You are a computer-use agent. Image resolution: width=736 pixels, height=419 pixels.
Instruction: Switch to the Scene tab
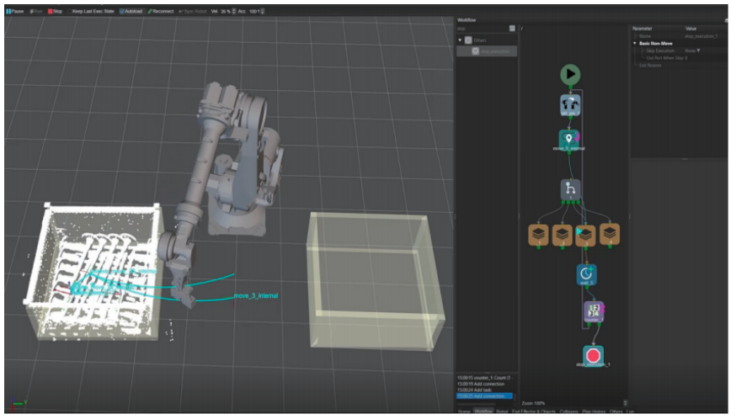click(463, 411)
